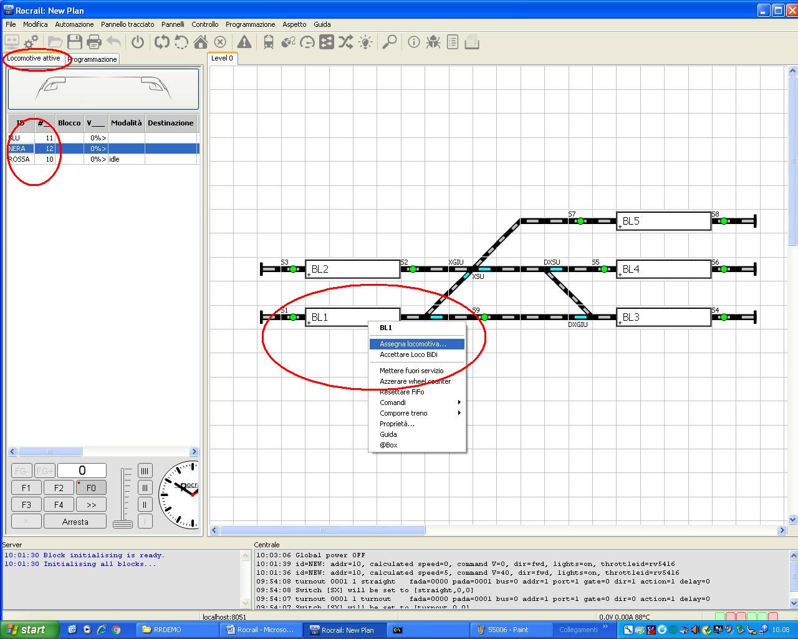
Task: Click the house icon in toolbar
Action: click(x=201, y=42)
